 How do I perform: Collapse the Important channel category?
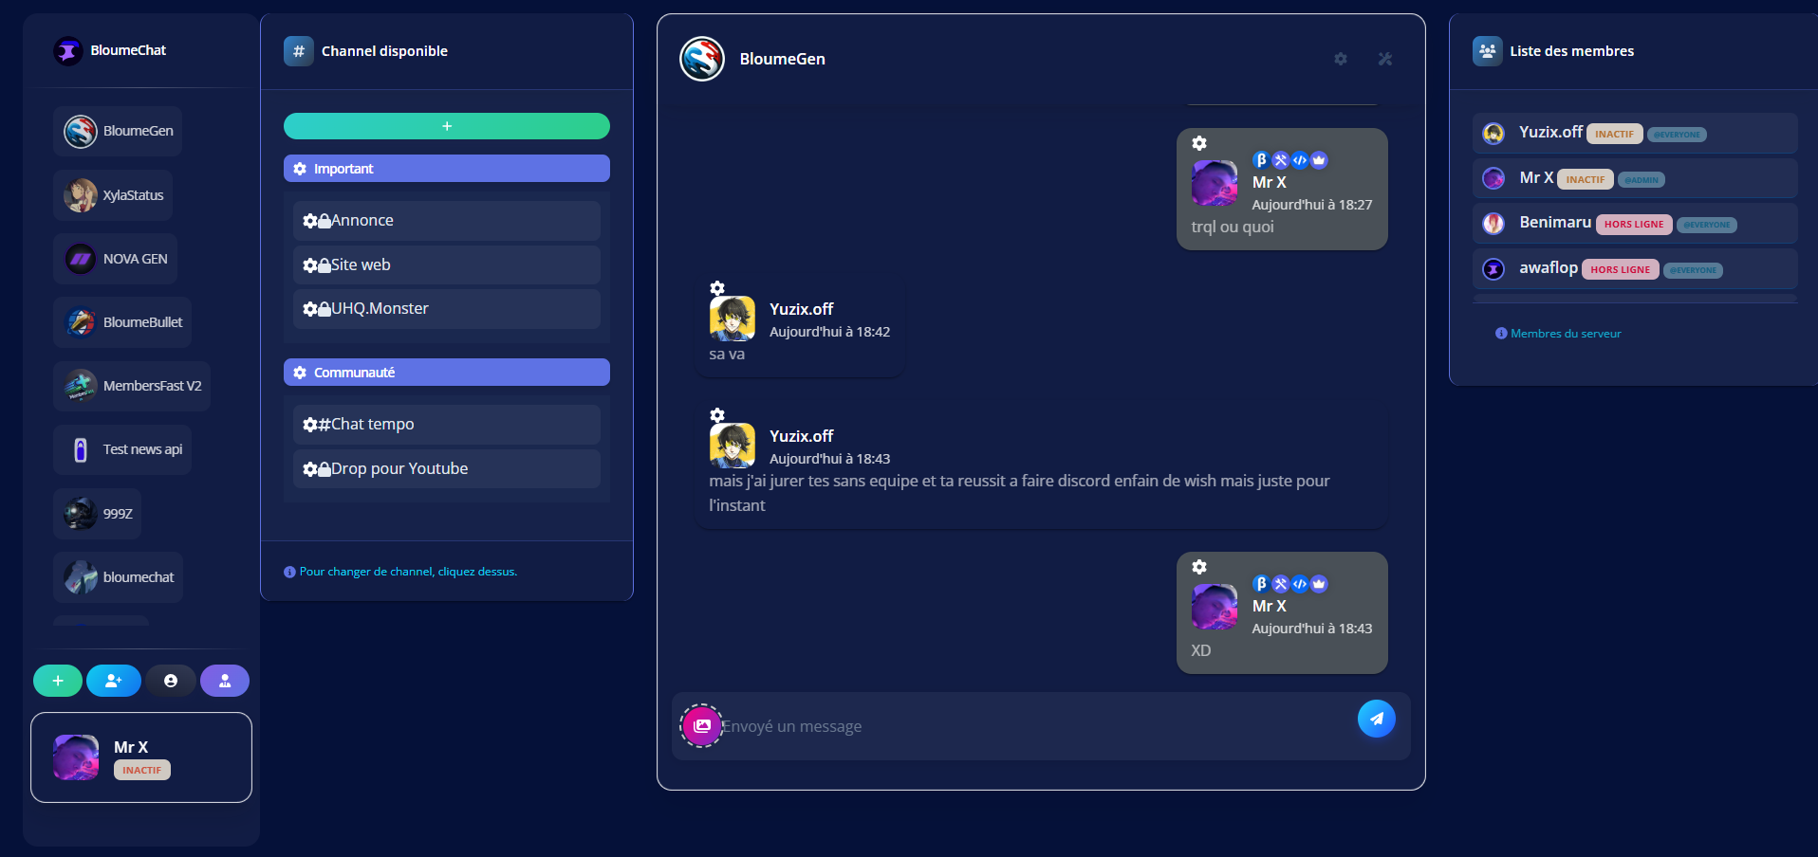446,168
